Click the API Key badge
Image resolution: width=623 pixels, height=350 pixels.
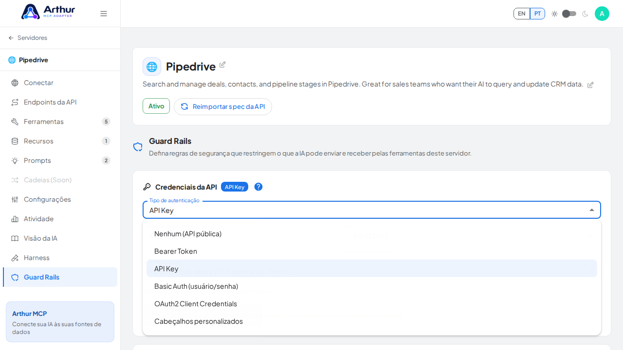tap(235, 187)
